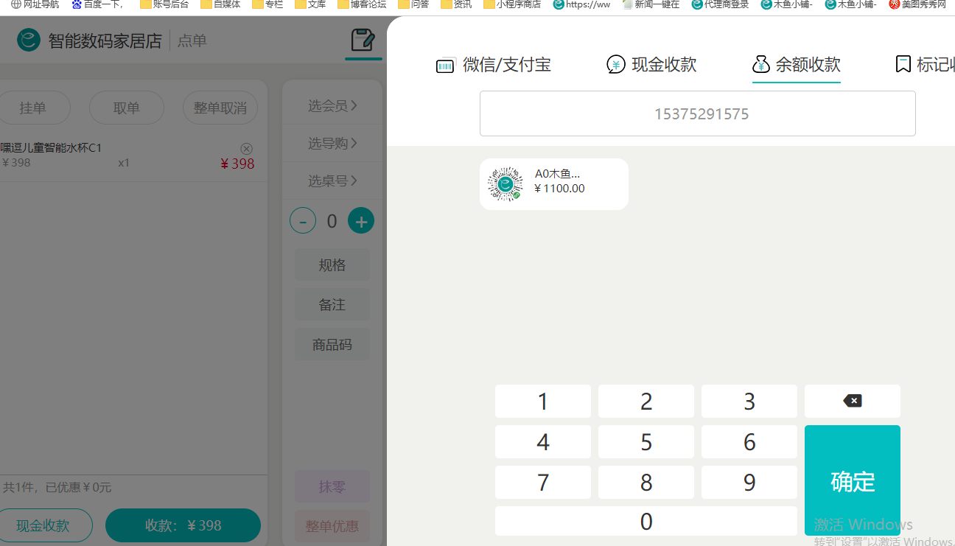The height and width of the screenshot is (546, 955).
Task: Open the 账号后台 bookmark folder
Action: click(x=164, y=4)
